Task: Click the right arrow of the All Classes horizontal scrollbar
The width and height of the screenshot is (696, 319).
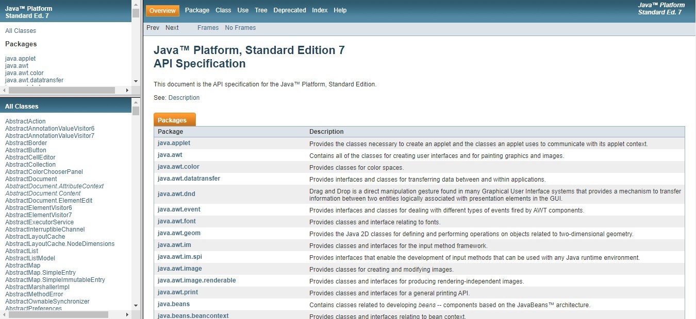Action: [127, 314]
